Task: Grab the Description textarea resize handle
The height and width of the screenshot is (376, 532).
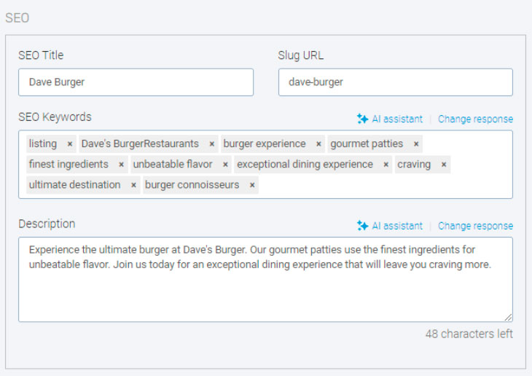Action: [508, 317]
